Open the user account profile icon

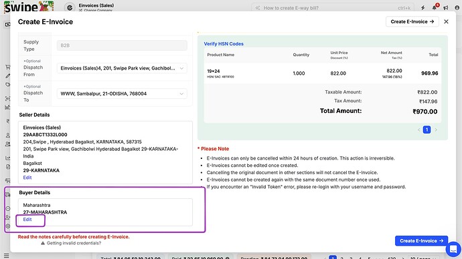point(457,7)
